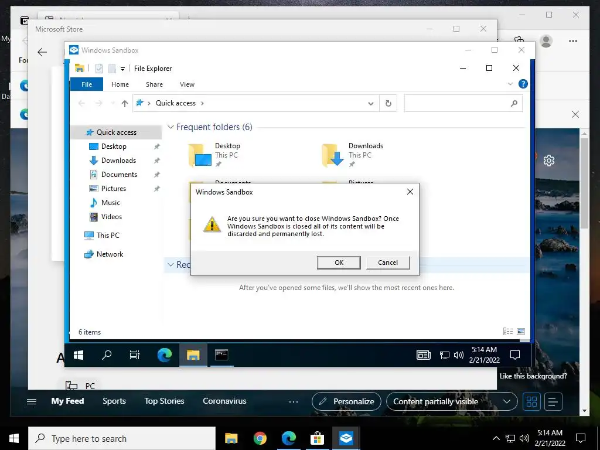This screenshot has height=450, width=600.
Task: Click the File Explorer search box
Action: pos(463,103)
